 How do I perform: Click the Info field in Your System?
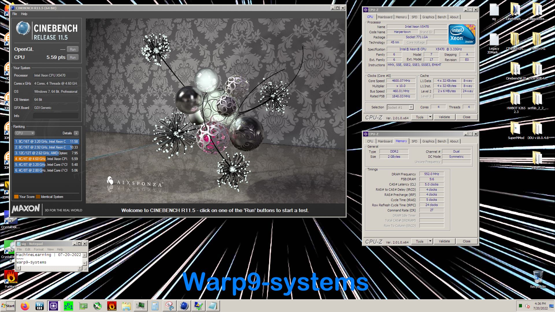55,116
